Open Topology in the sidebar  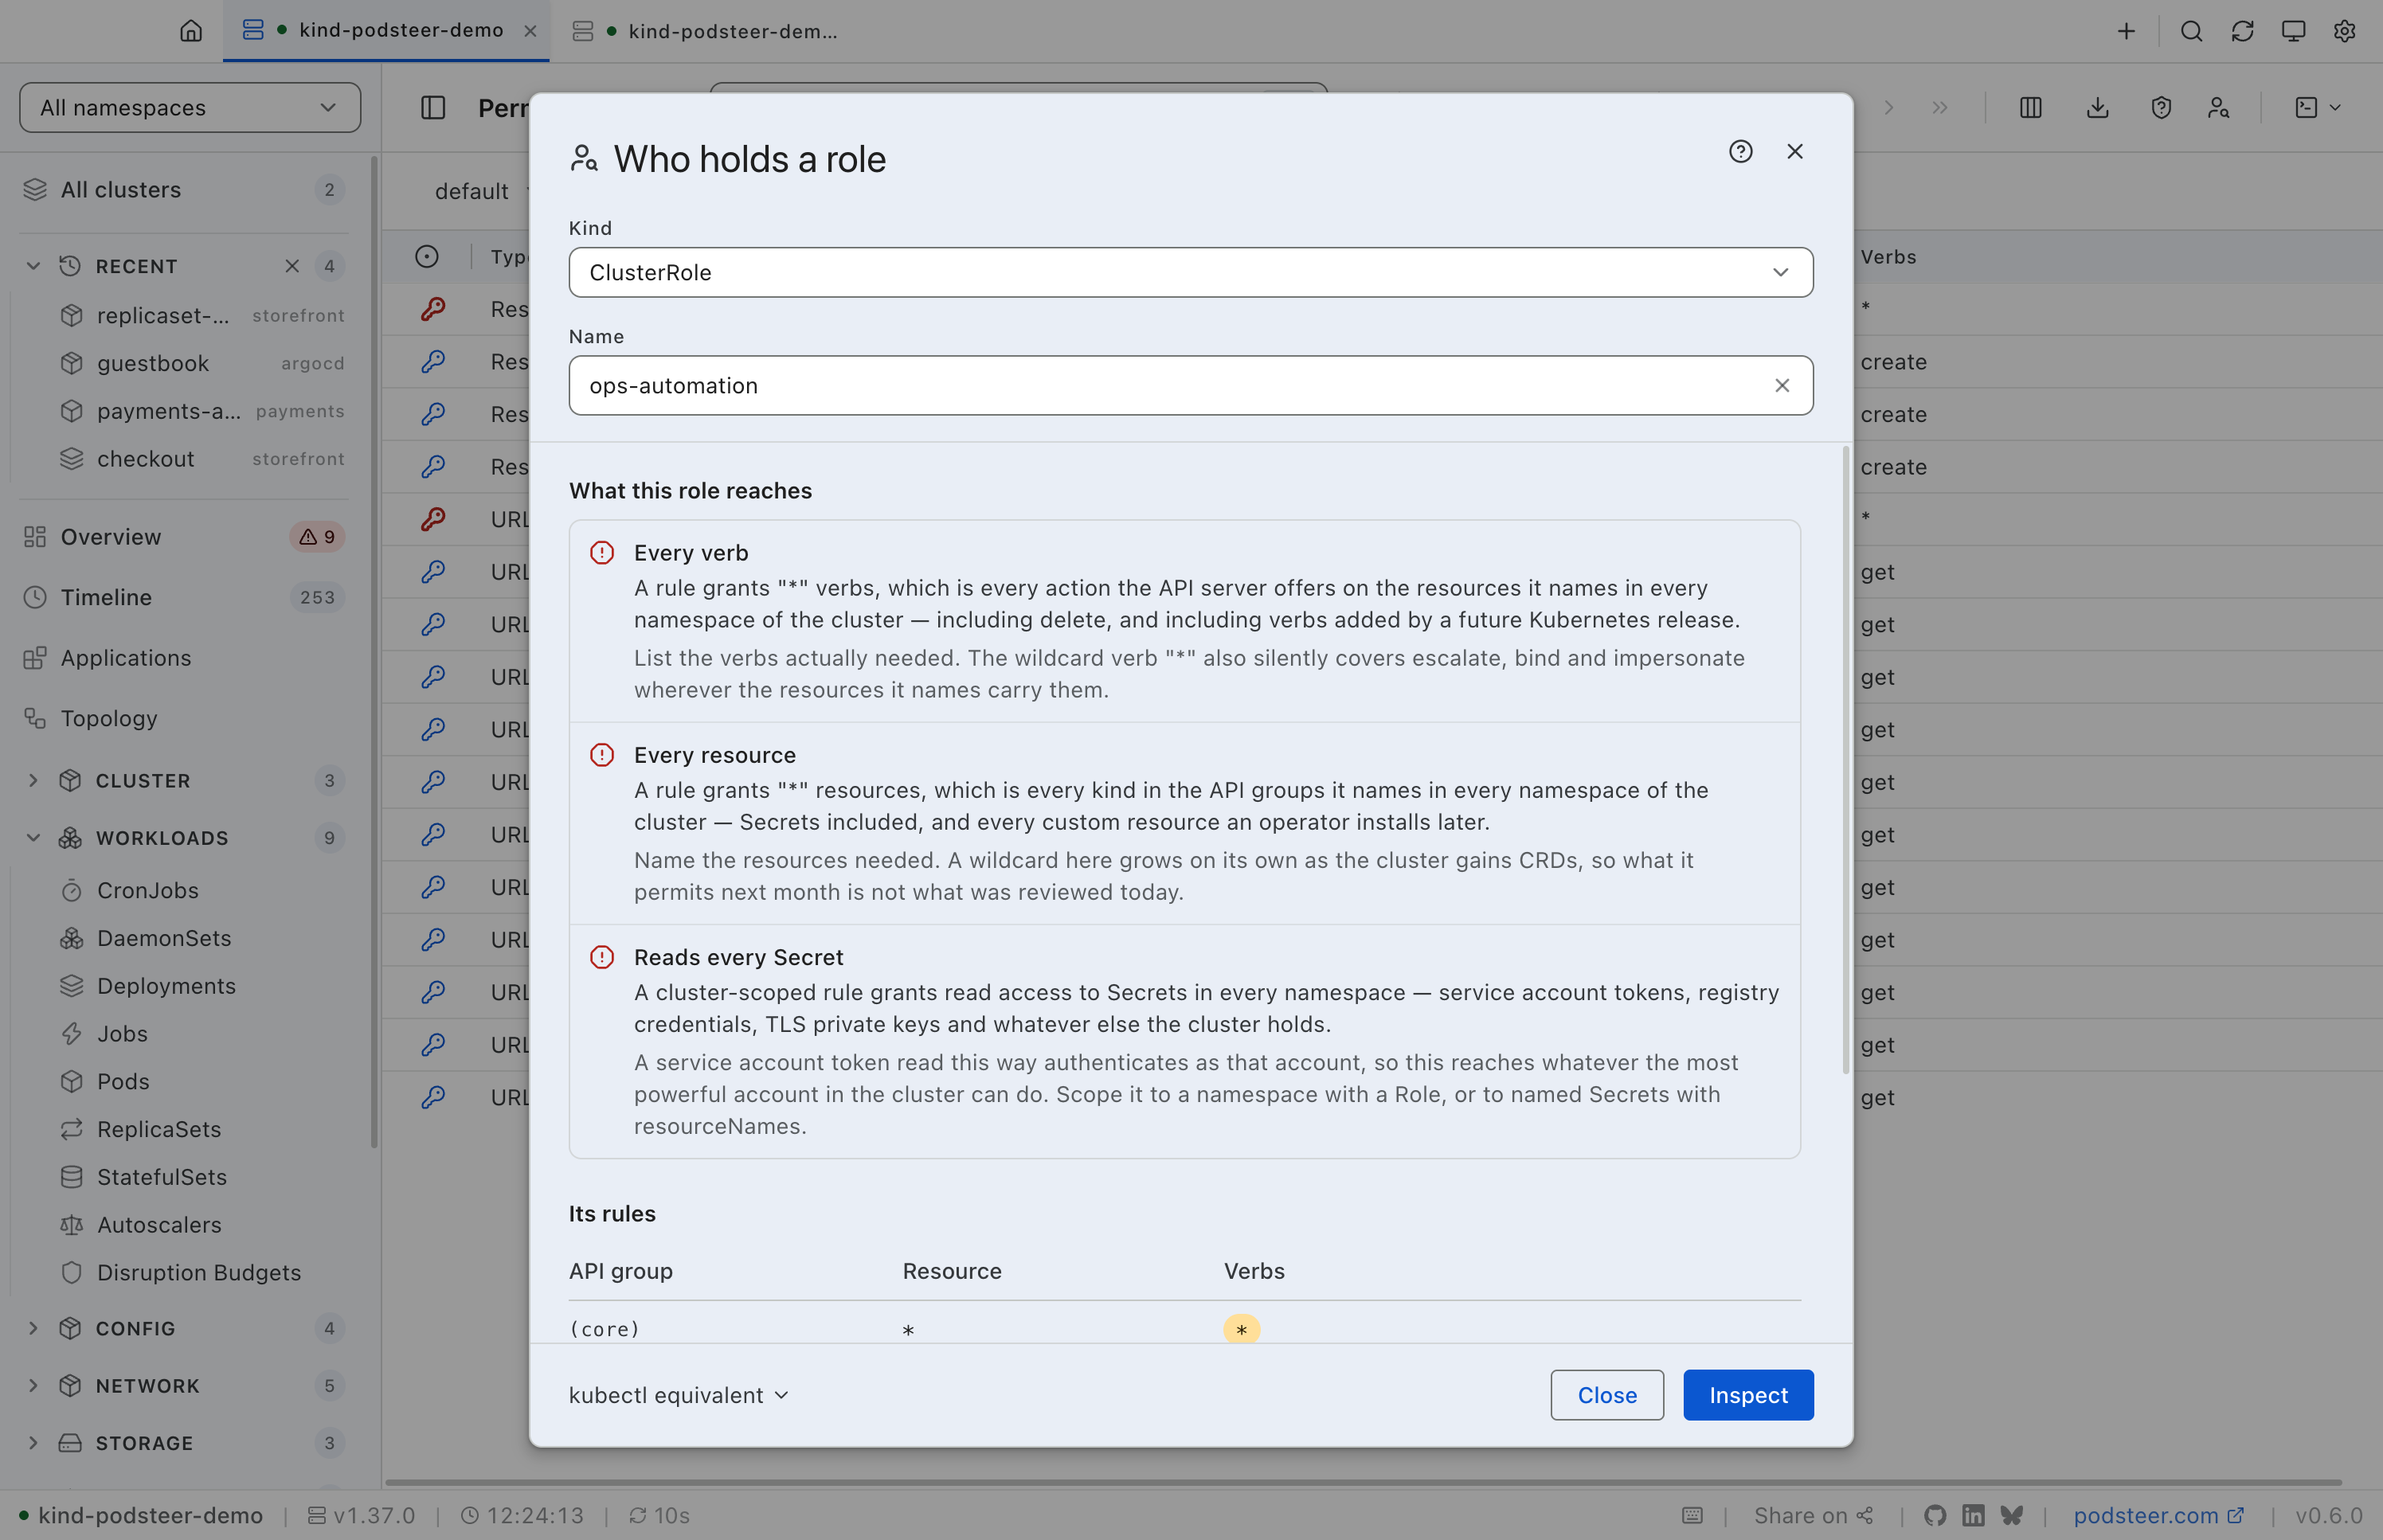click(x=183, y=718)
